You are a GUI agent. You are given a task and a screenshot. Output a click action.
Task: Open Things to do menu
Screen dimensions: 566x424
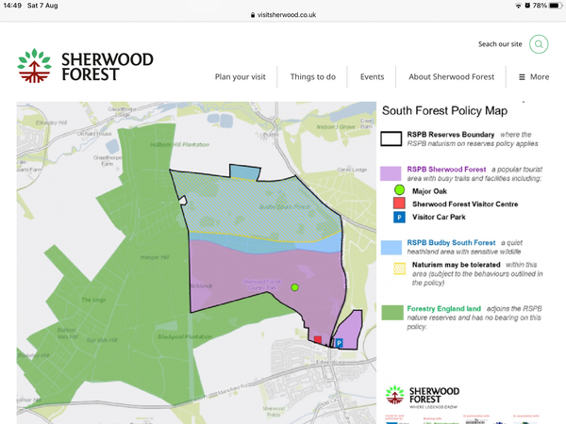(x=313, y=77)
